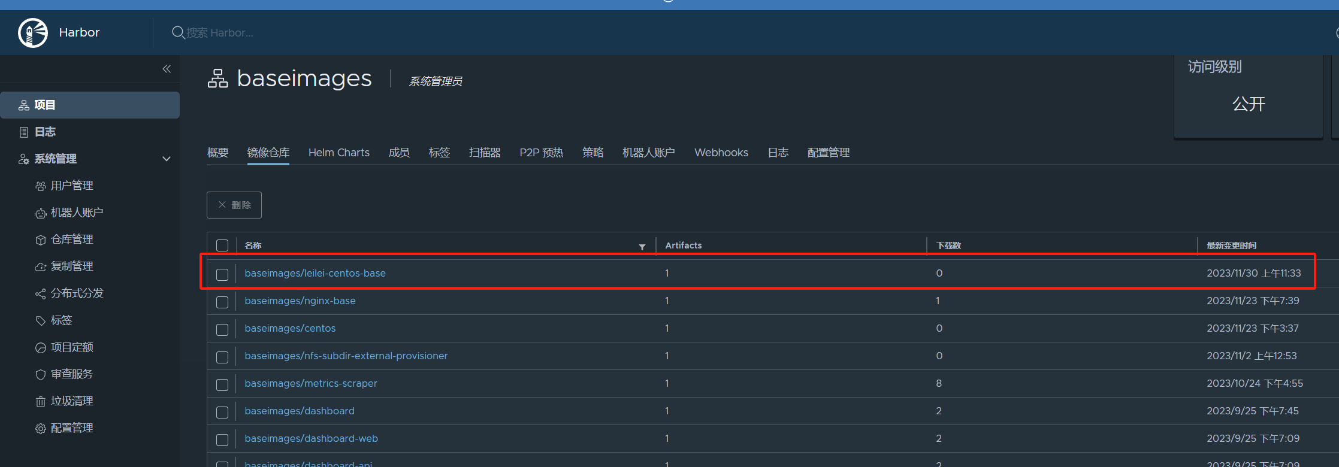Open the Helm Charts tab
The image size is (1339, 467).
pyautogui.click(x=339, y=153)
